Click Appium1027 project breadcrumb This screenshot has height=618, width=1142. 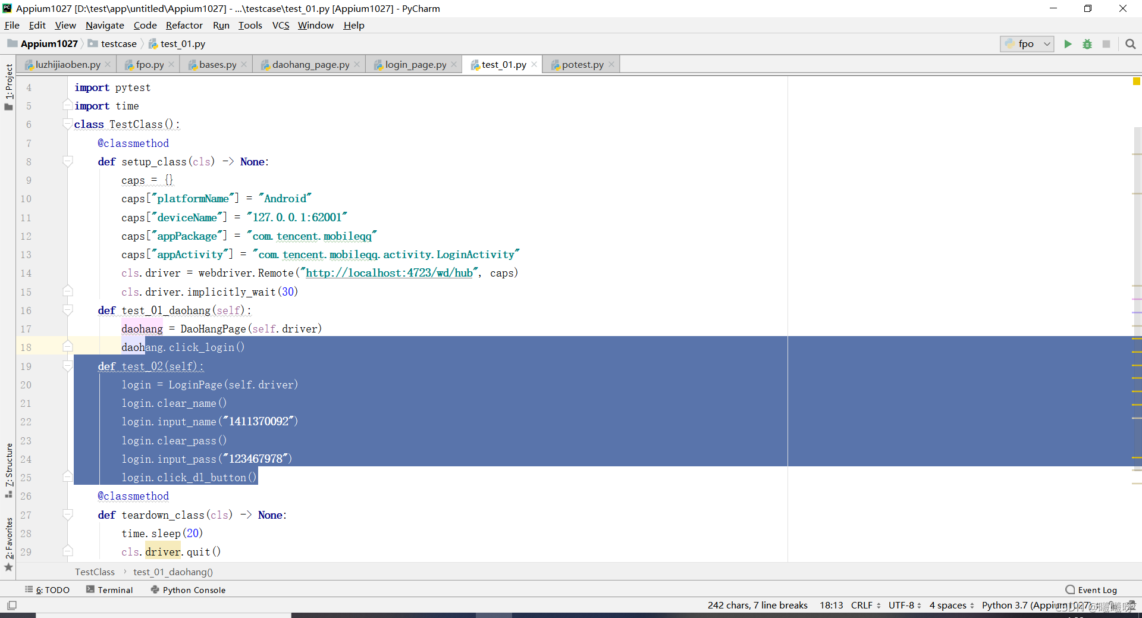[x=43, y=44]
